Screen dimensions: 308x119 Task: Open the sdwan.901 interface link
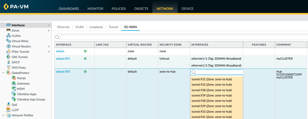tap(63, 59)
